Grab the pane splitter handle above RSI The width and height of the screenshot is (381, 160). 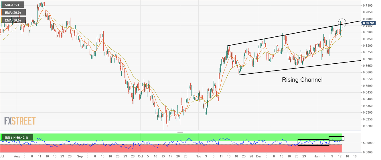[180, 132]
